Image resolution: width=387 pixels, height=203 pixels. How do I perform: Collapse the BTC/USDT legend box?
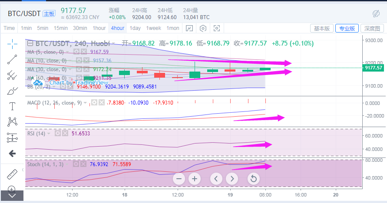[30, 43]
